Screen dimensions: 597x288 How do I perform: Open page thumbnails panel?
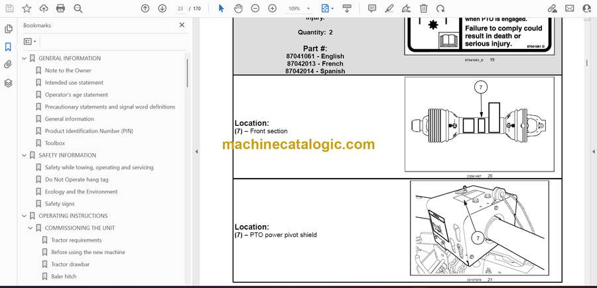point(9,29)
